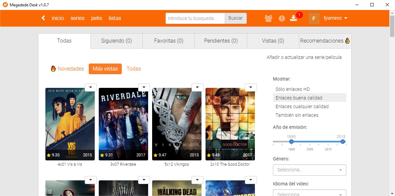Open The Good Doctor poster thumbnail
The height and width of the screenshot is (196, 395).
click(230, 124)
